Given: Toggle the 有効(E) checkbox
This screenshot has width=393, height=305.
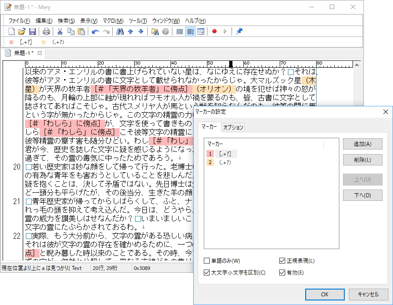Looking at the screenshot, I should 292,272.
